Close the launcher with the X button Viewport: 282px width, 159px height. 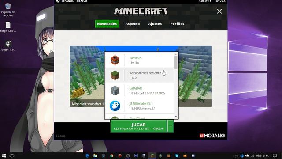click(x=219, y=11)
